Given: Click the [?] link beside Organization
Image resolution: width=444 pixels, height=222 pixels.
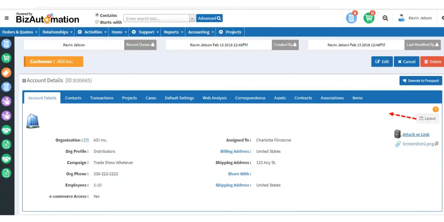Looking at the screenshot, I should coord(86,140).
